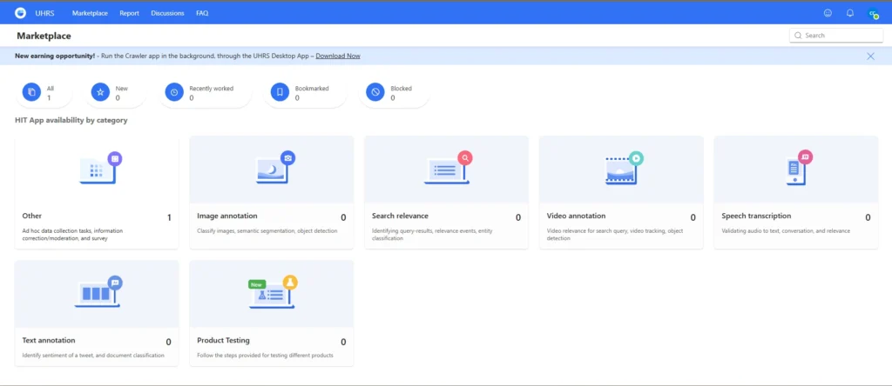Open the notifications bell icon

click(x=850, y=12)
